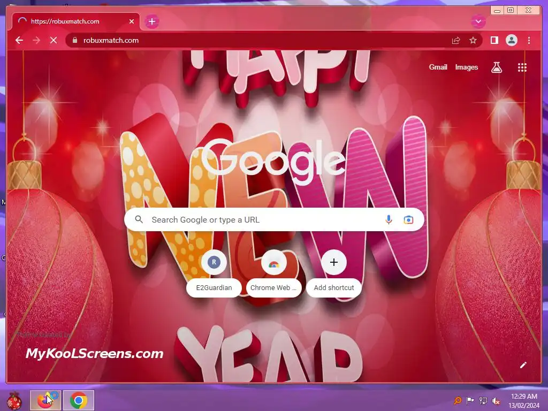This screenshot has width=548, height=411.
Task: Go back using the browser back arrow
Action: [19, 40]
